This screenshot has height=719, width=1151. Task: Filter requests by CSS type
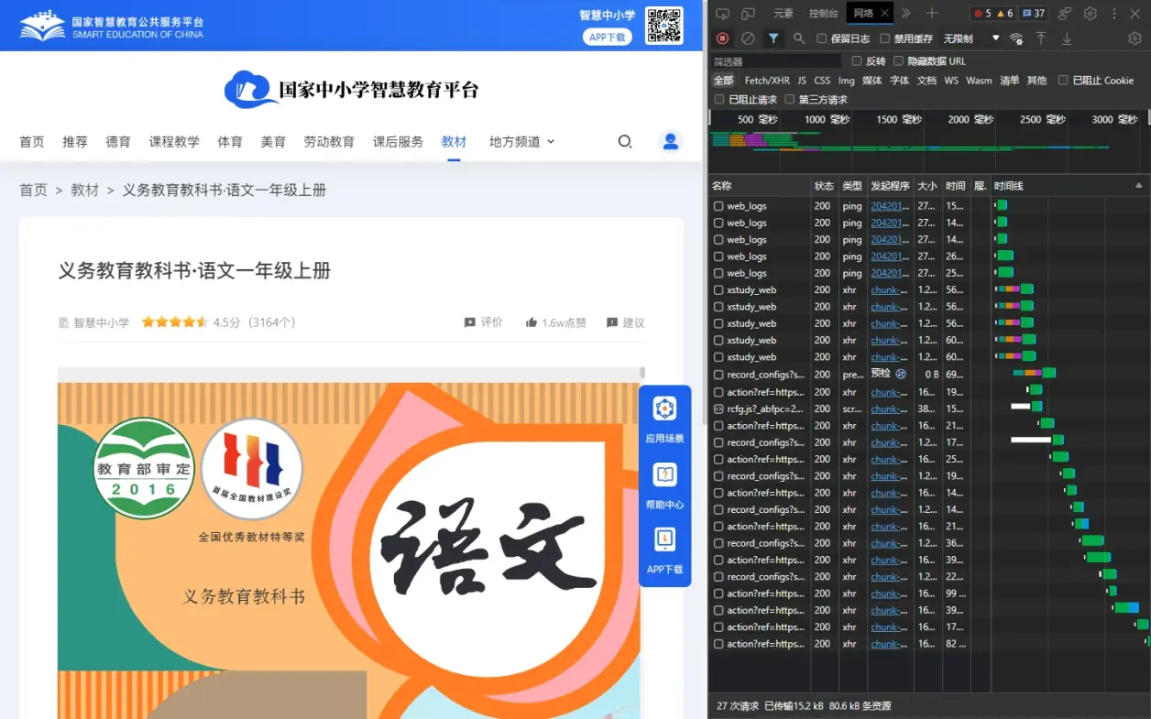(822, 81)
